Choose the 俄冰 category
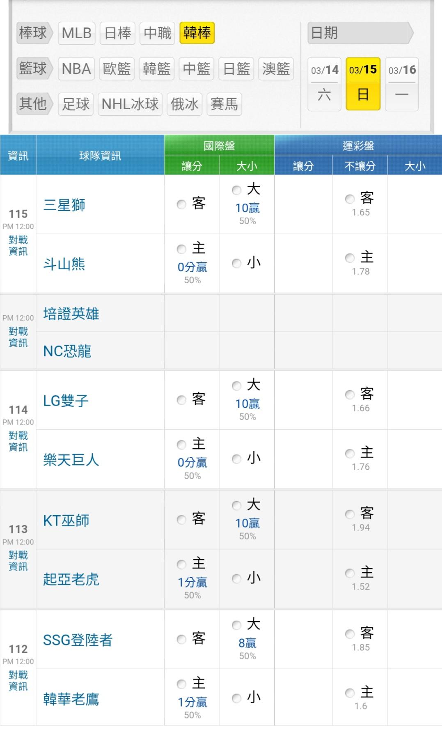The width and height of the screenshot is (442, 732). 184,104
